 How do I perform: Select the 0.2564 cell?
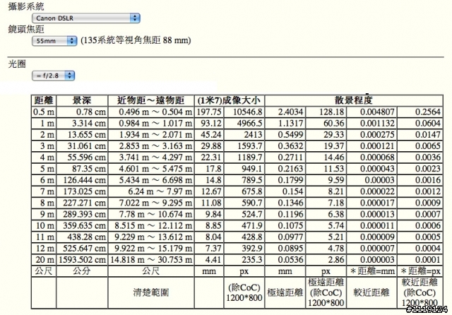coord(420,112)
